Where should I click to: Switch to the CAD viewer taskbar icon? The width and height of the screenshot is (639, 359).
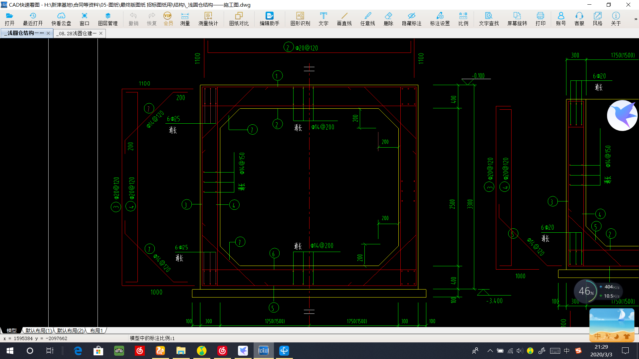263,351
